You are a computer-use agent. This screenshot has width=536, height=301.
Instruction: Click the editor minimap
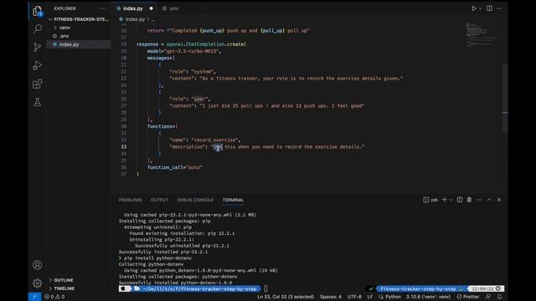click(x=482, y=35)
